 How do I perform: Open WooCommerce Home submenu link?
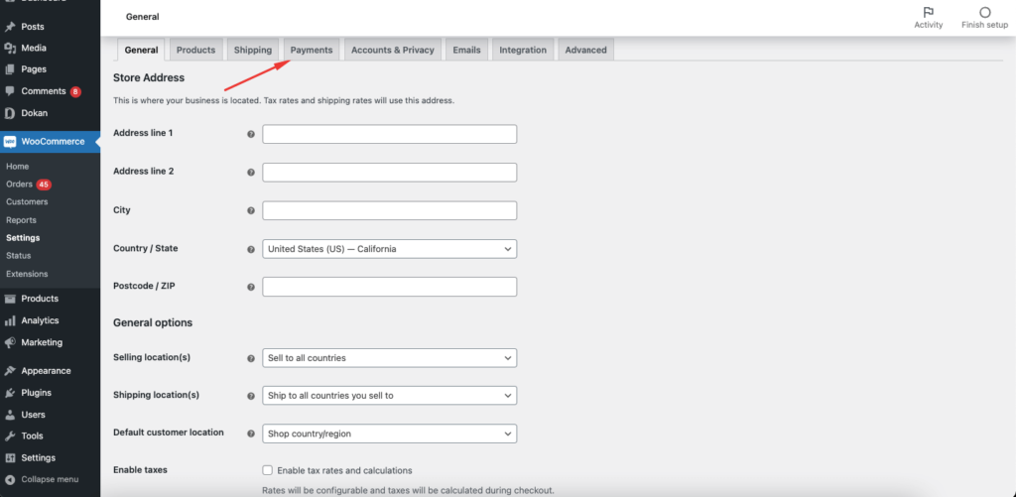pos(18,167)
